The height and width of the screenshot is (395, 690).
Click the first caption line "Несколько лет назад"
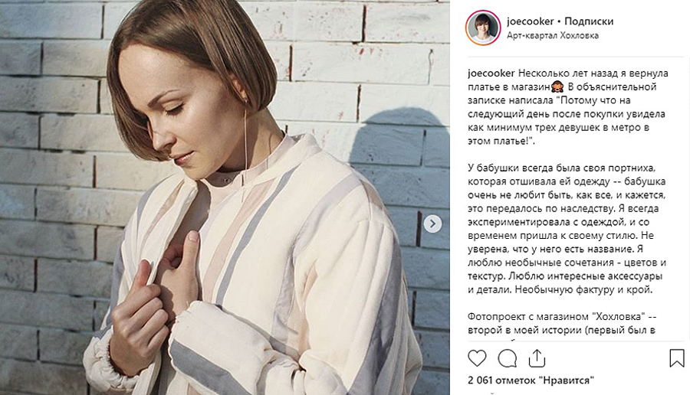coord(593,73)
